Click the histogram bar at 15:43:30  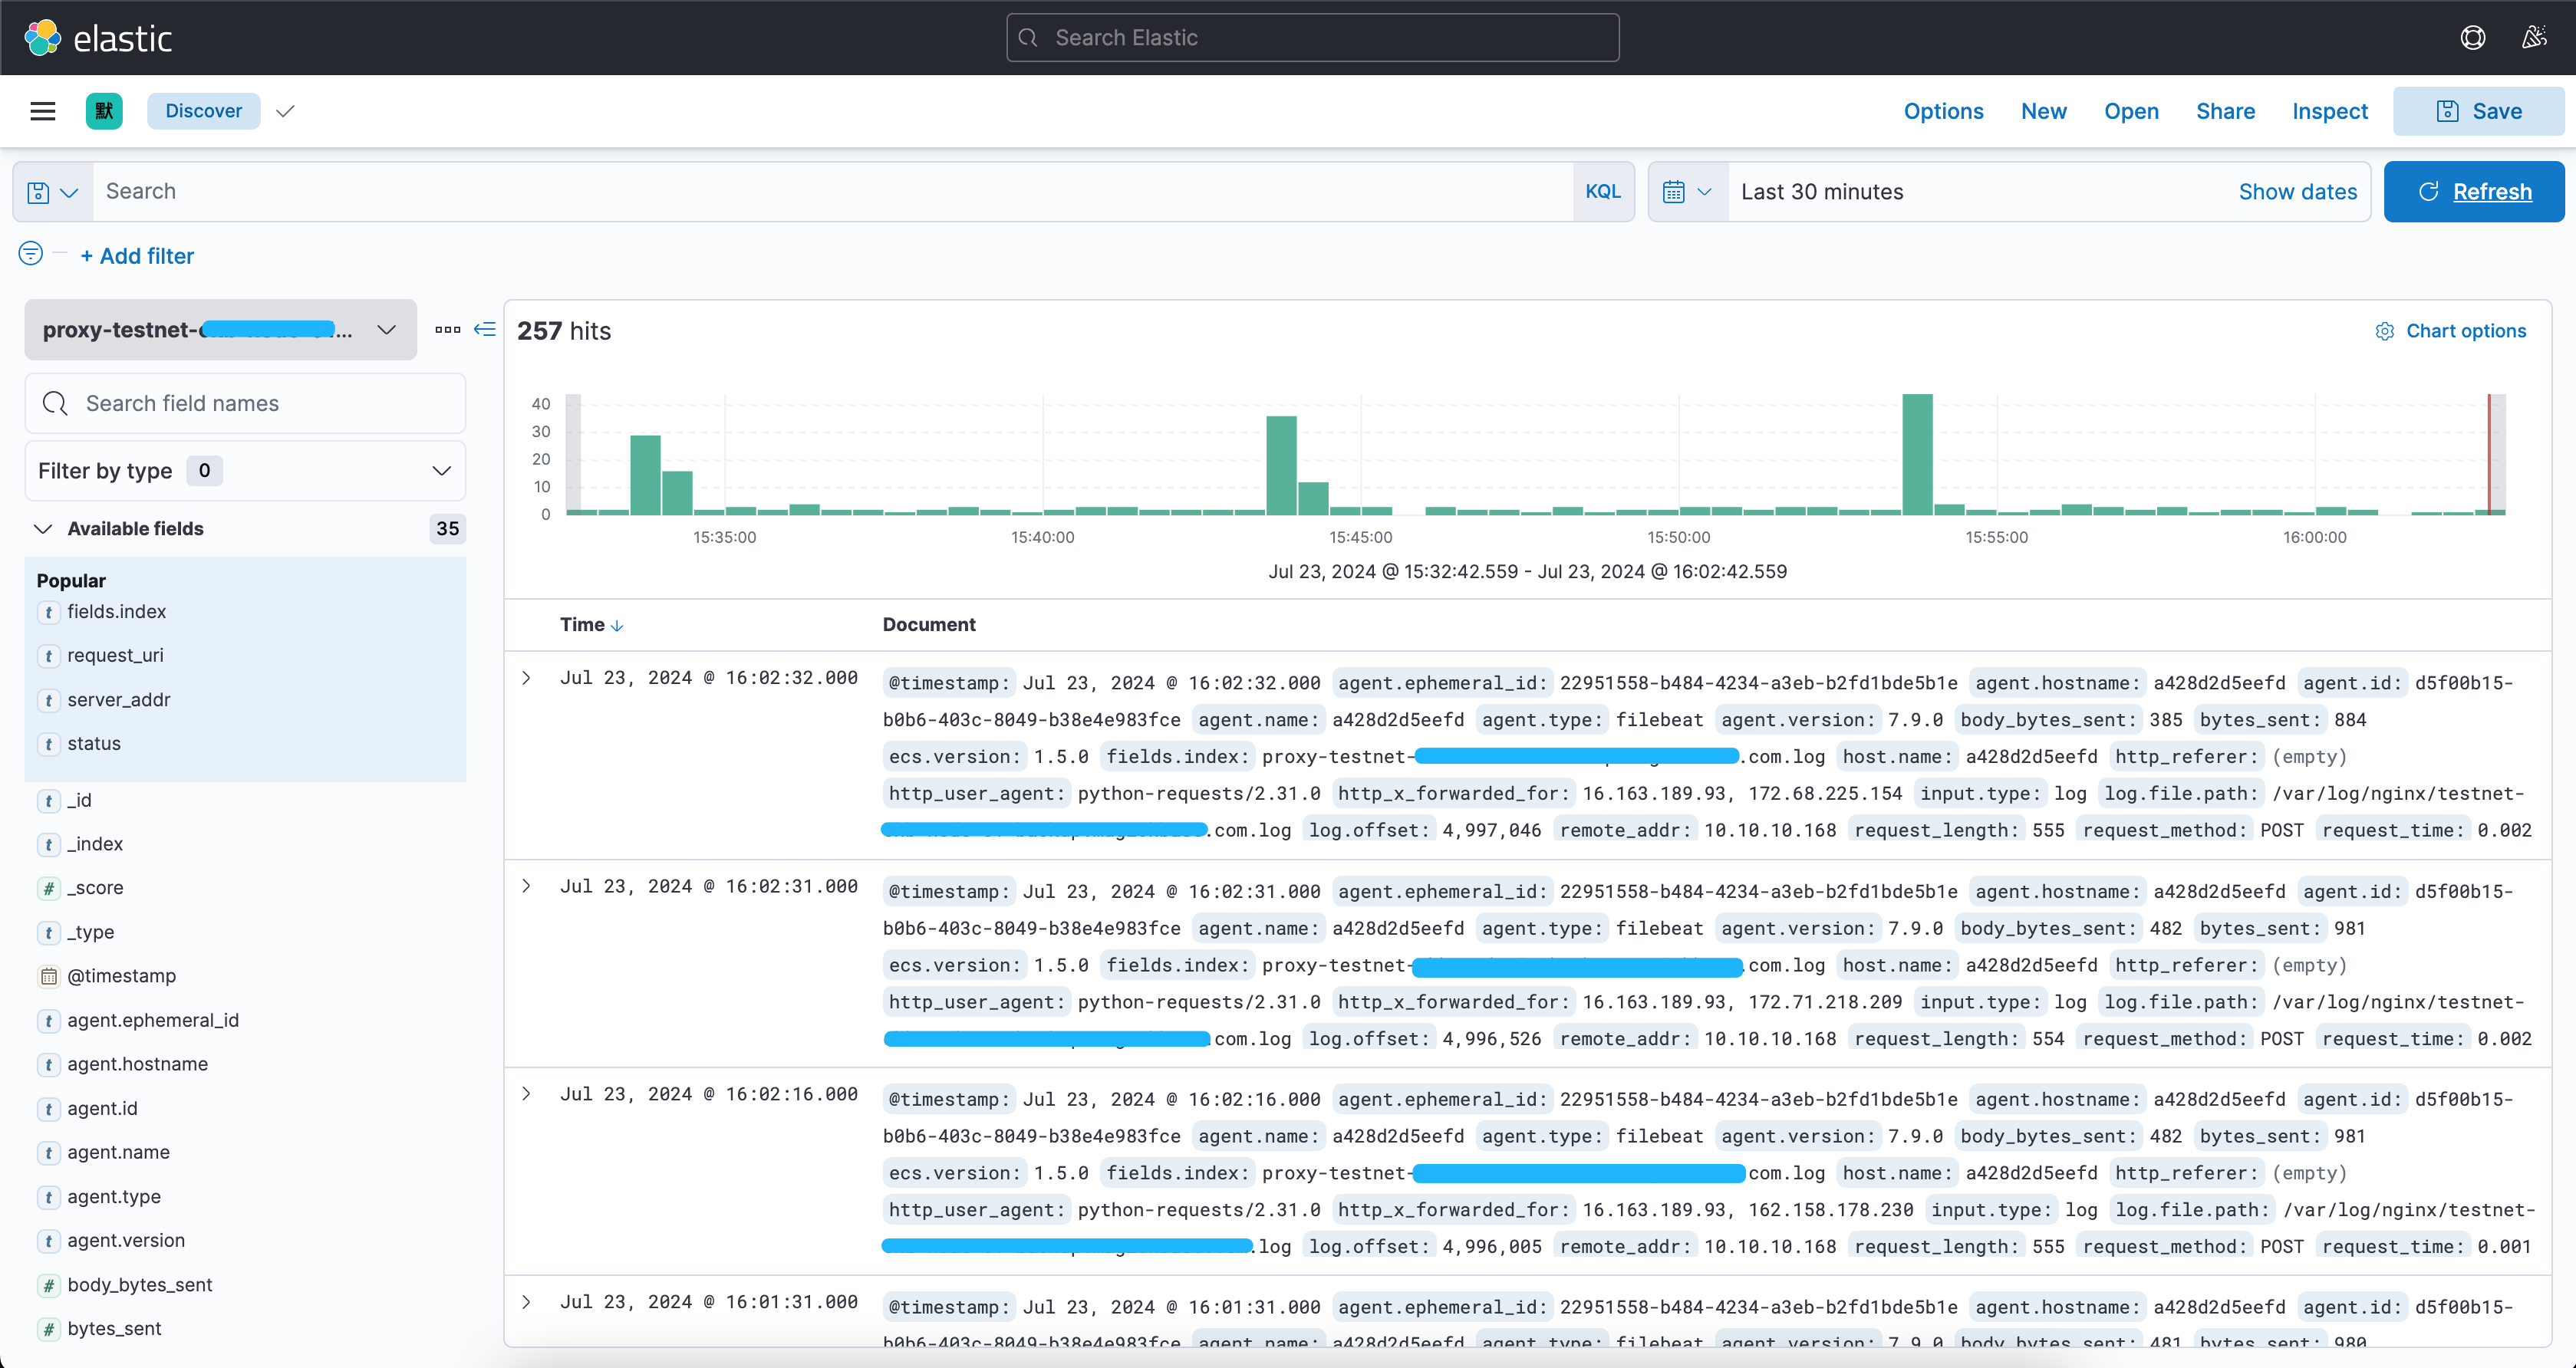[x=1281, y=465]
